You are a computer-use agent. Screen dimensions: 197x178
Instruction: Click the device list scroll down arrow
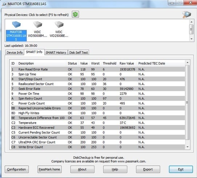191,39
